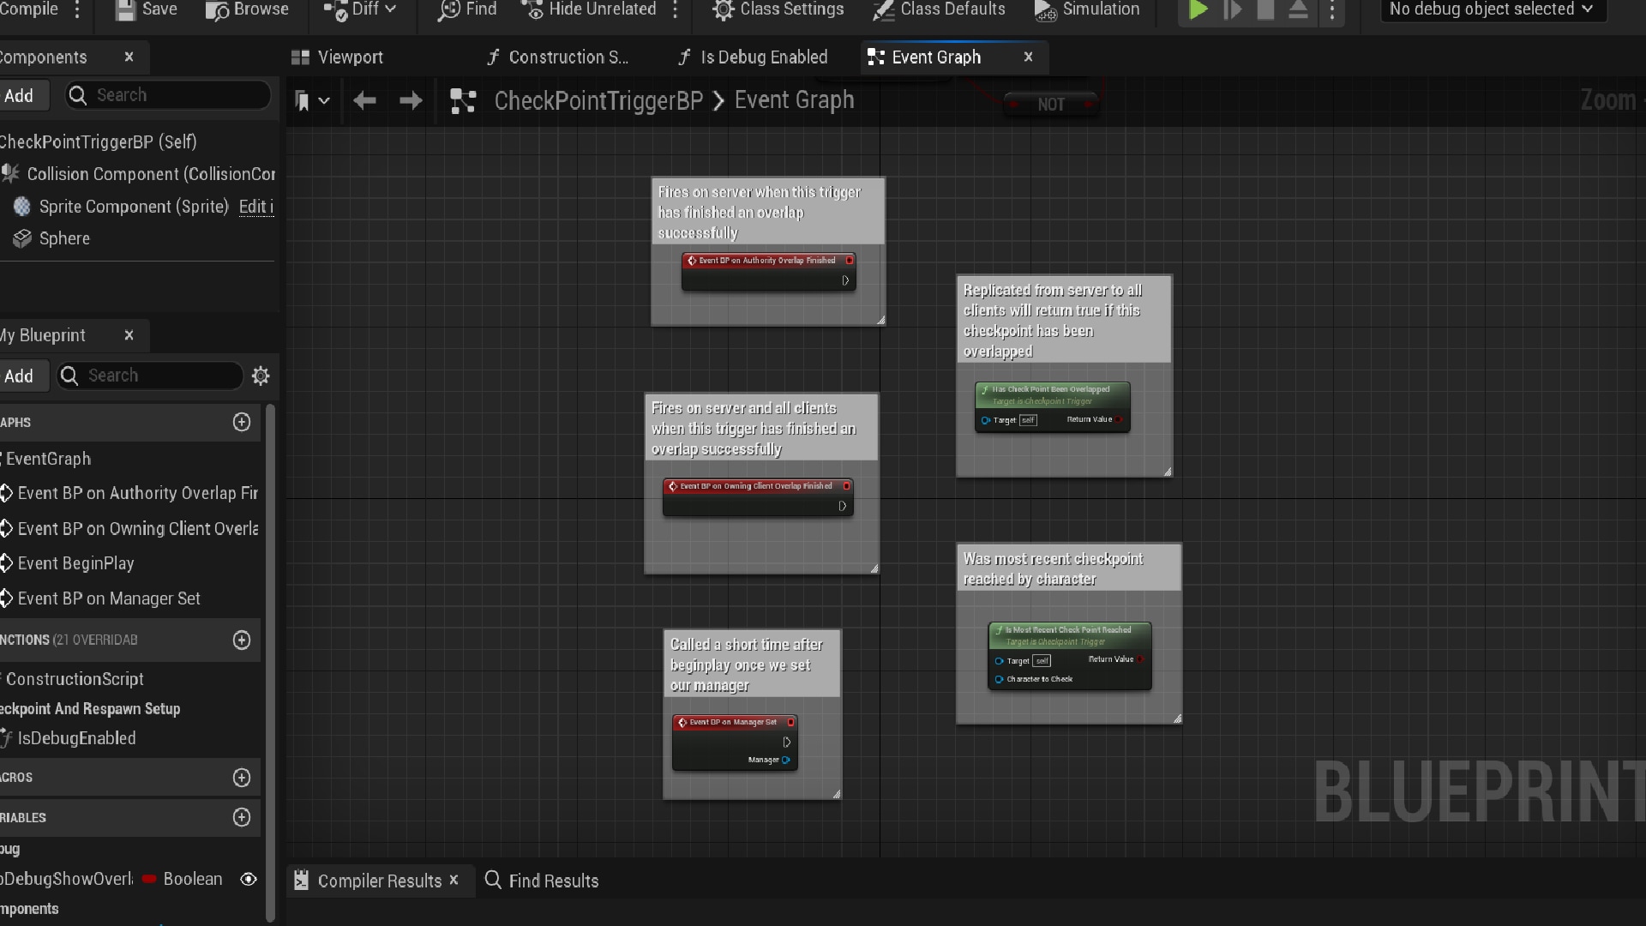Open Class Defaults
This screenshot has height=926, width=1646.
tap(937, 9)
